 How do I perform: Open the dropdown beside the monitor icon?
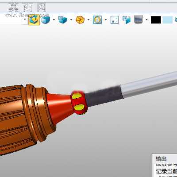[146, 19]
